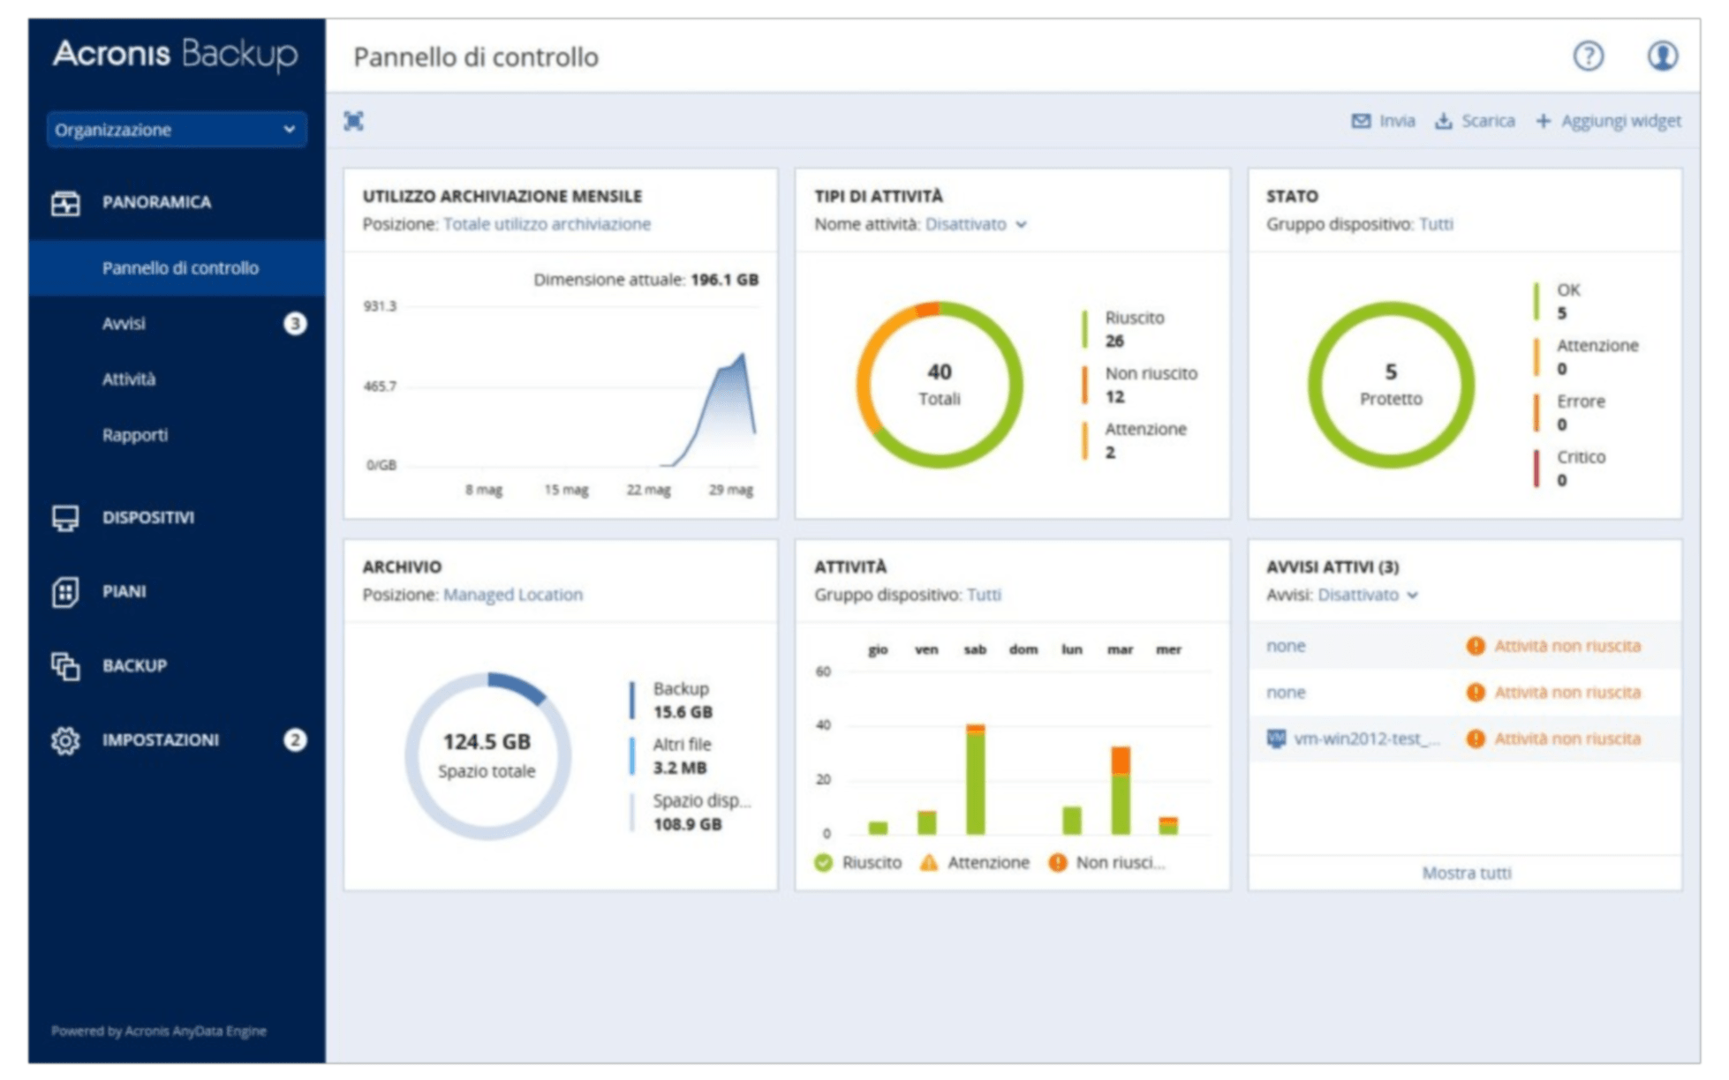Open the vm-win2012-test alert entry
Viewport: 1729px width, 1080px height.
click(1364, 739)
